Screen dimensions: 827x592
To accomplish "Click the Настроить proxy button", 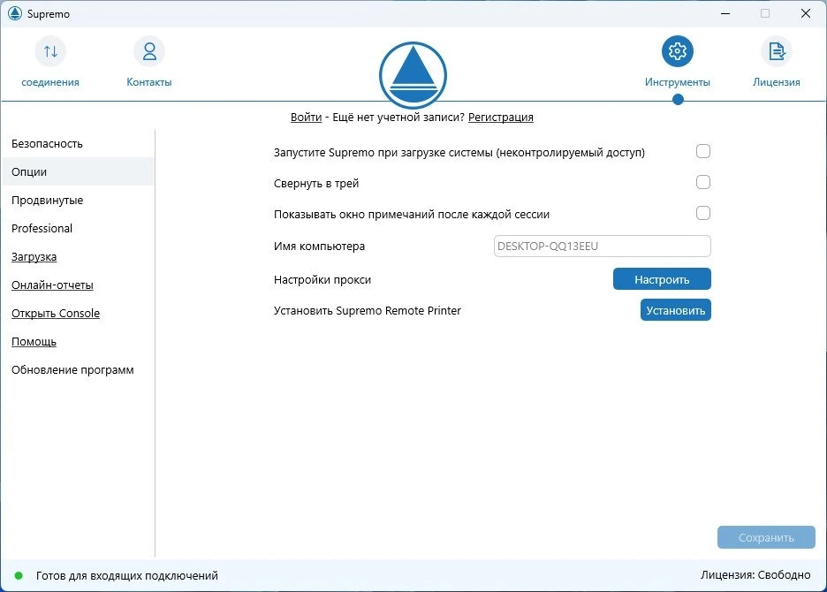I will pyautogui.click(x=662, y=279).
